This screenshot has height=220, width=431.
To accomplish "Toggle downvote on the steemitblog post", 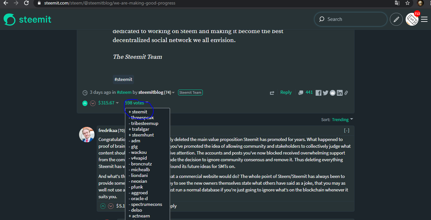I will (x=93, y=103).
